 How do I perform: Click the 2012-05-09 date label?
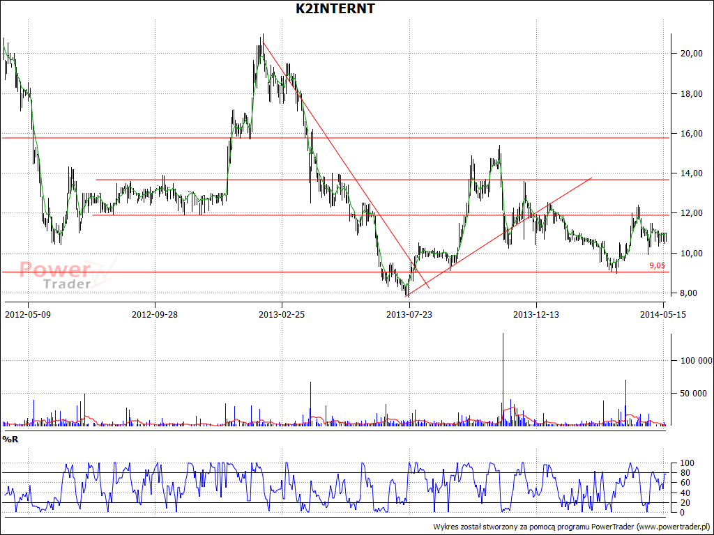[28, 314]
